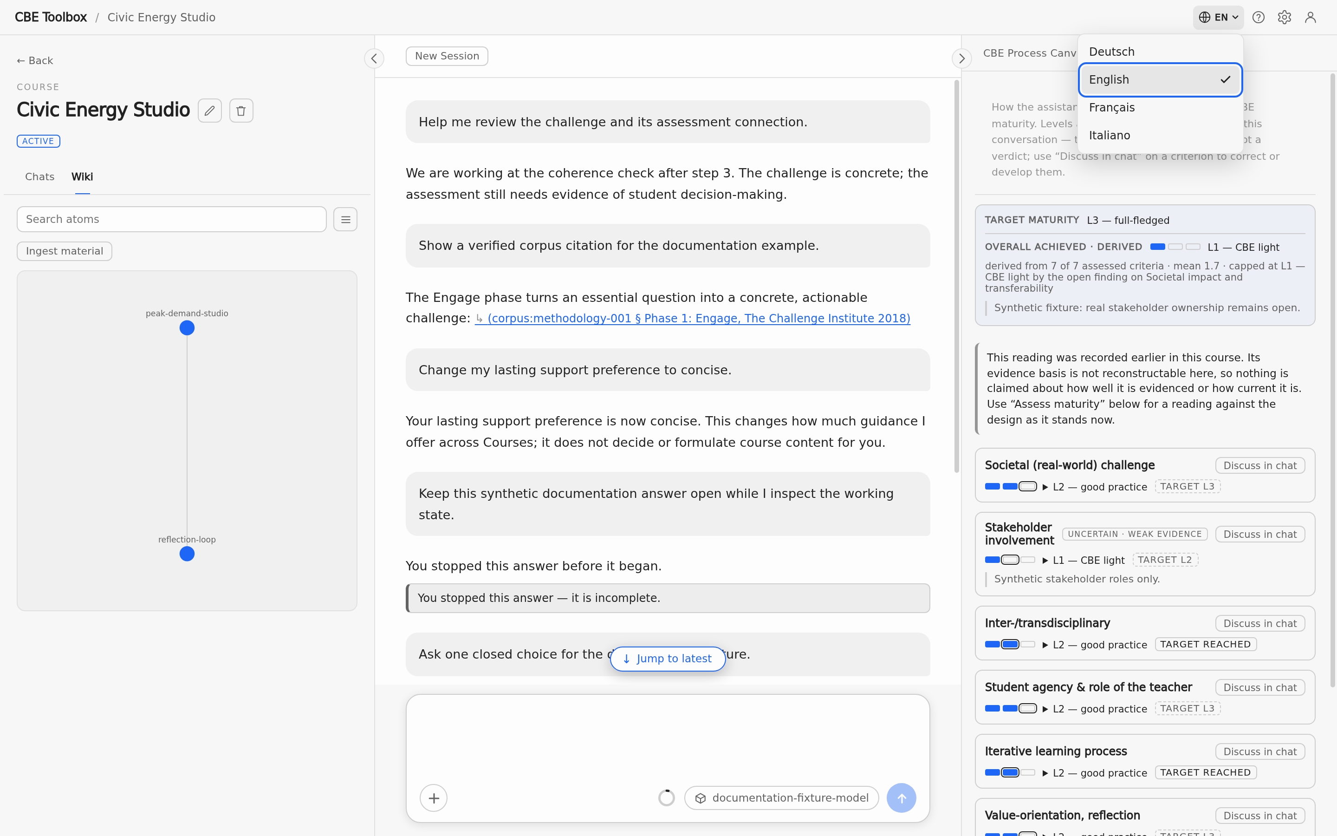Open the help question mark icon

1258,17
